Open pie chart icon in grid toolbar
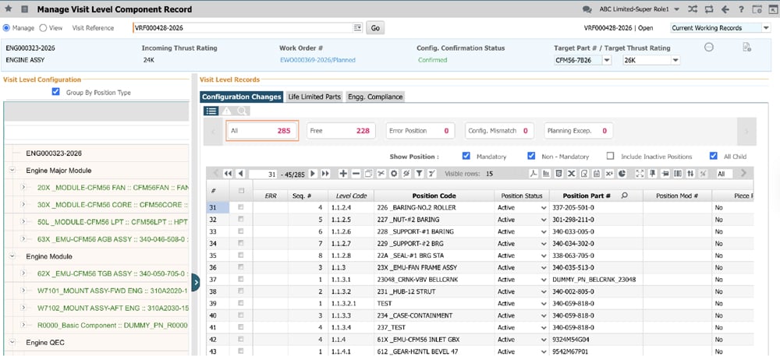780x356 pixels. [622, 173]
